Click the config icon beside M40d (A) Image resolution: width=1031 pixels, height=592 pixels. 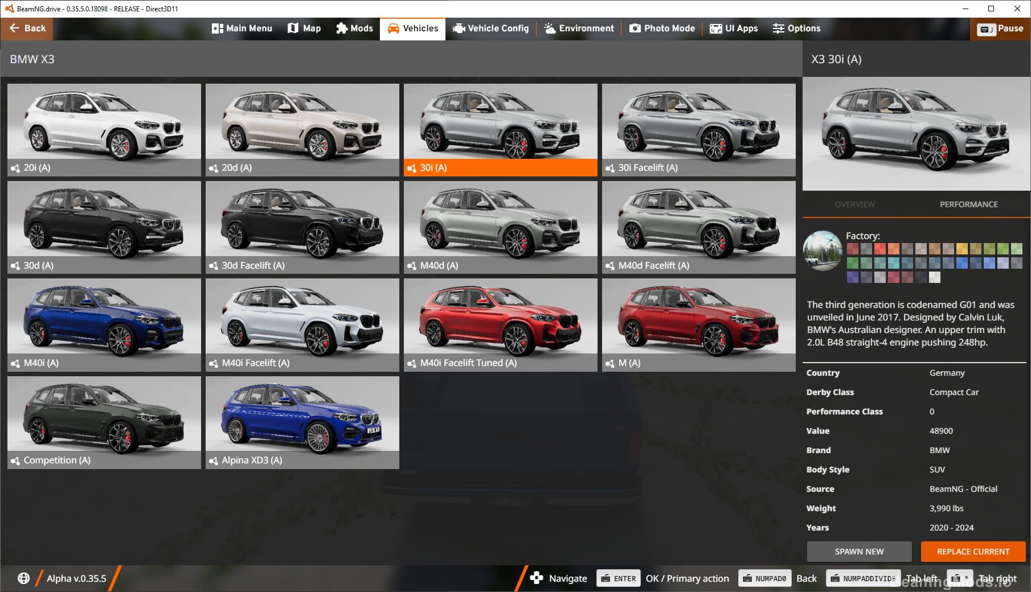pyautogui.click(x=412, y=266)
